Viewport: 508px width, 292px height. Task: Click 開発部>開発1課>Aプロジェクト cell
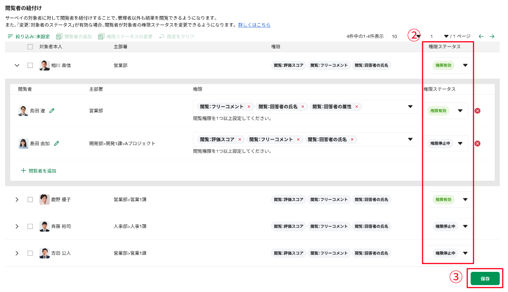point(122,143)
